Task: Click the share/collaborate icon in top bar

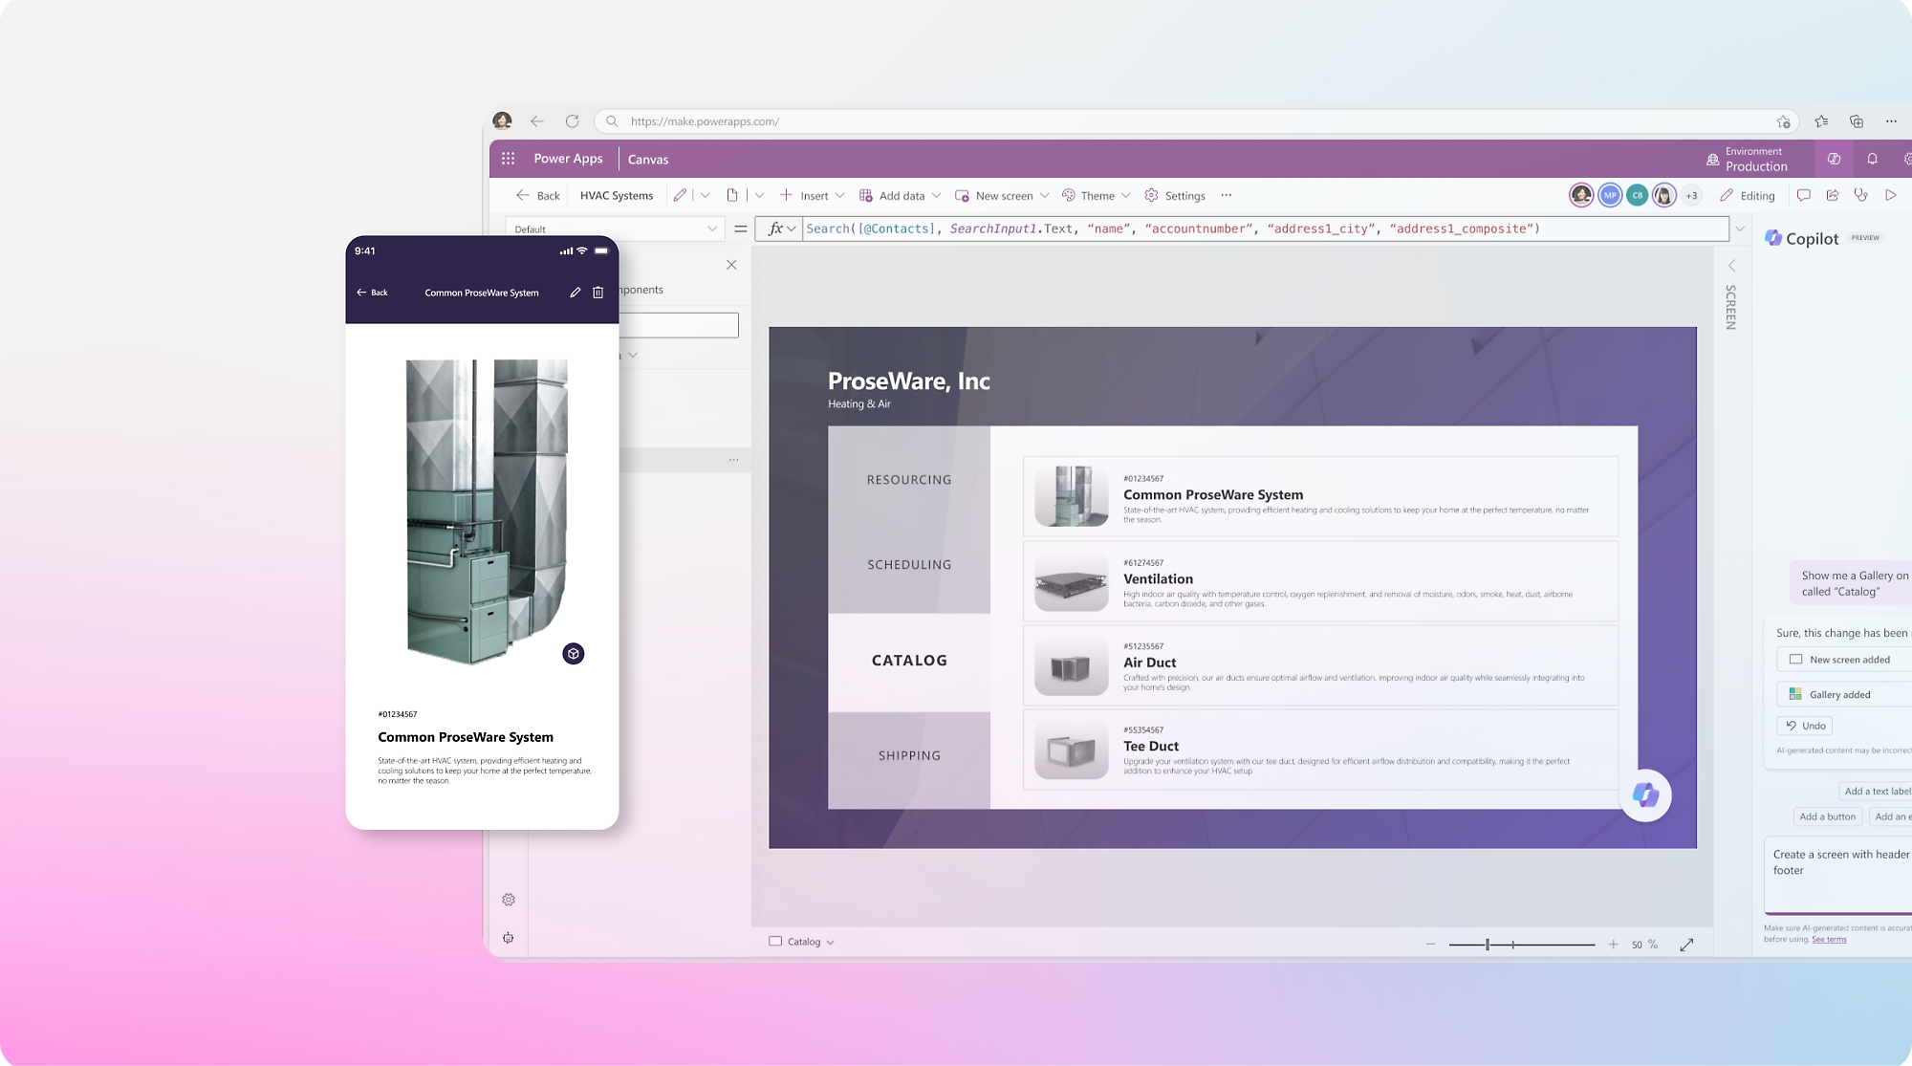Action: tap(1834, 196)
